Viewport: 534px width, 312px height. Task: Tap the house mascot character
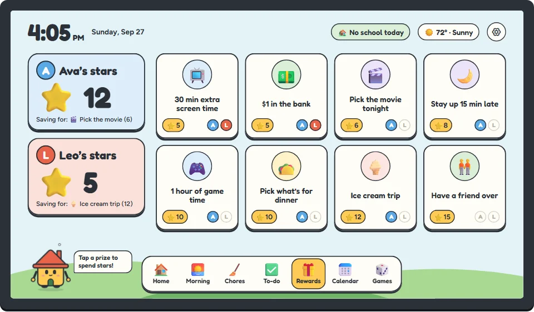click(51, 270)
